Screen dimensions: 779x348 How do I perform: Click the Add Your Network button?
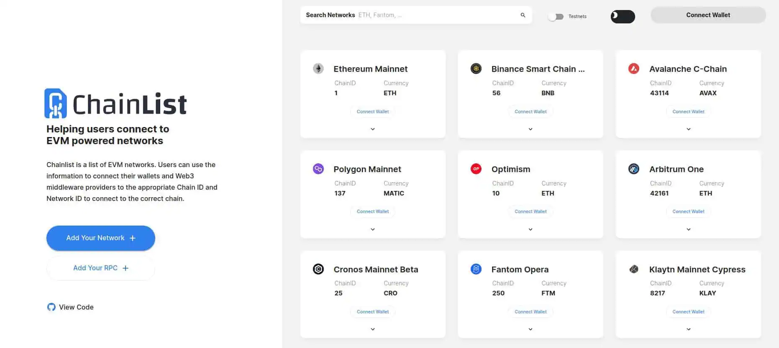click(x=101, y=238)
